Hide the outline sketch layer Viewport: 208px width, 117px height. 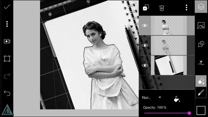click(x=145, y=45)
